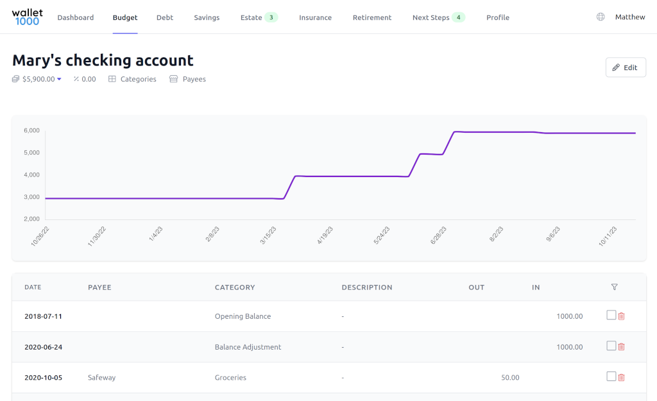This screenshot has width=657, height=401.
Task: Click the 10/26/22 chart axis label
Action: (x=40, y=236)
